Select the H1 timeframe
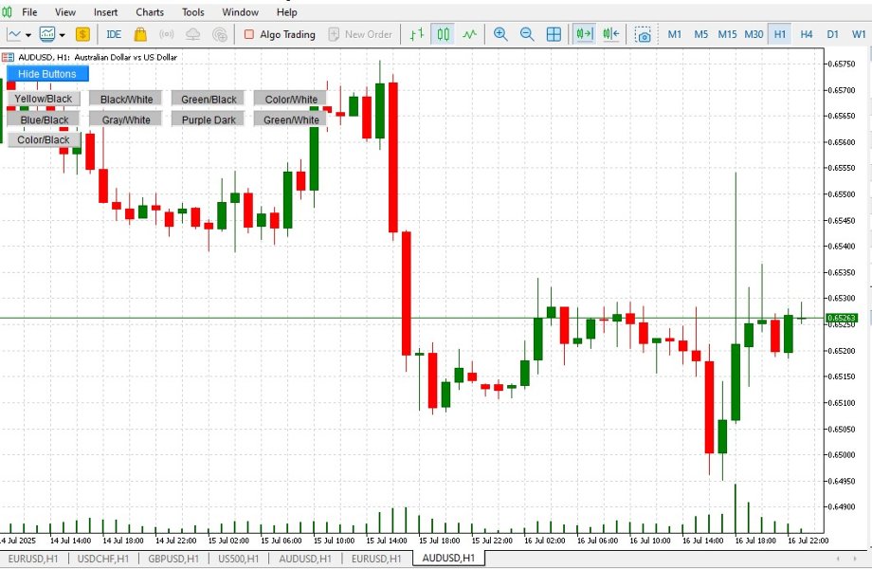The width and height of the screenshot is (872, 569). point(780,34)
